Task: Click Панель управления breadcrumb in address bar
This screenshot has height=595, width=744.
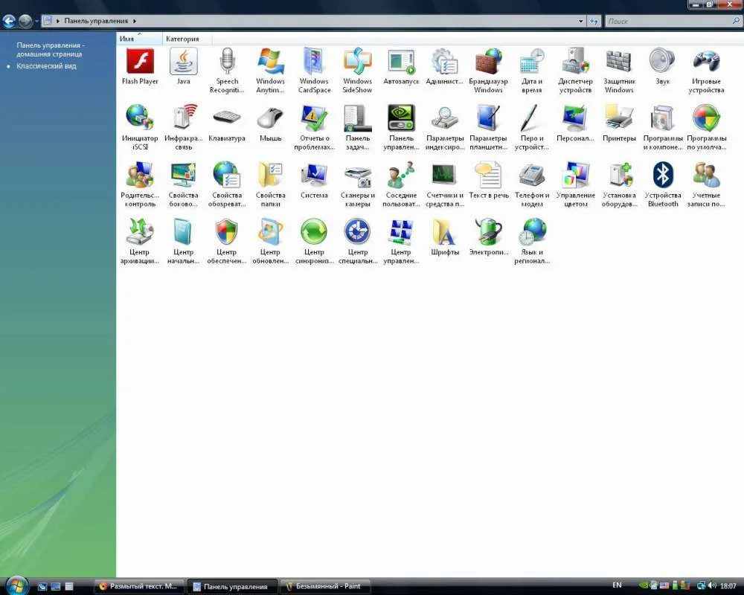Action: pyautogui.click(x=96, y=21)
